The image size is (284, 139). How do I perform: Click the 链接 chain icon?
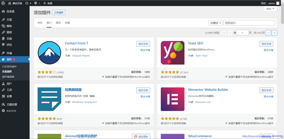[3, 32]
